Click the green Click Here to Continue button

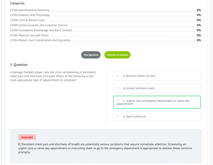[x=117, y=55]
